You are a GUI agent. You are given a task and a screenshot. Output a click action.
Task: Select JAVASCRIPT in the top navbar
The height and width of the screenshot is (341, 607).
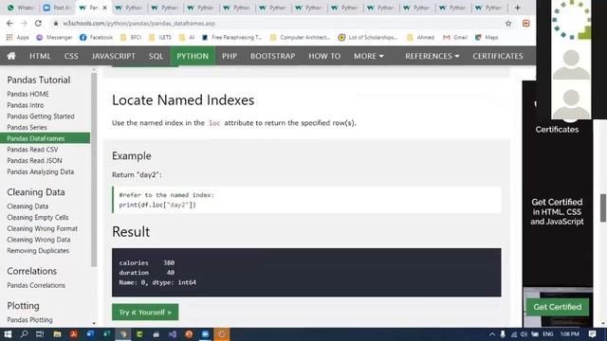(x=114, y=56)
